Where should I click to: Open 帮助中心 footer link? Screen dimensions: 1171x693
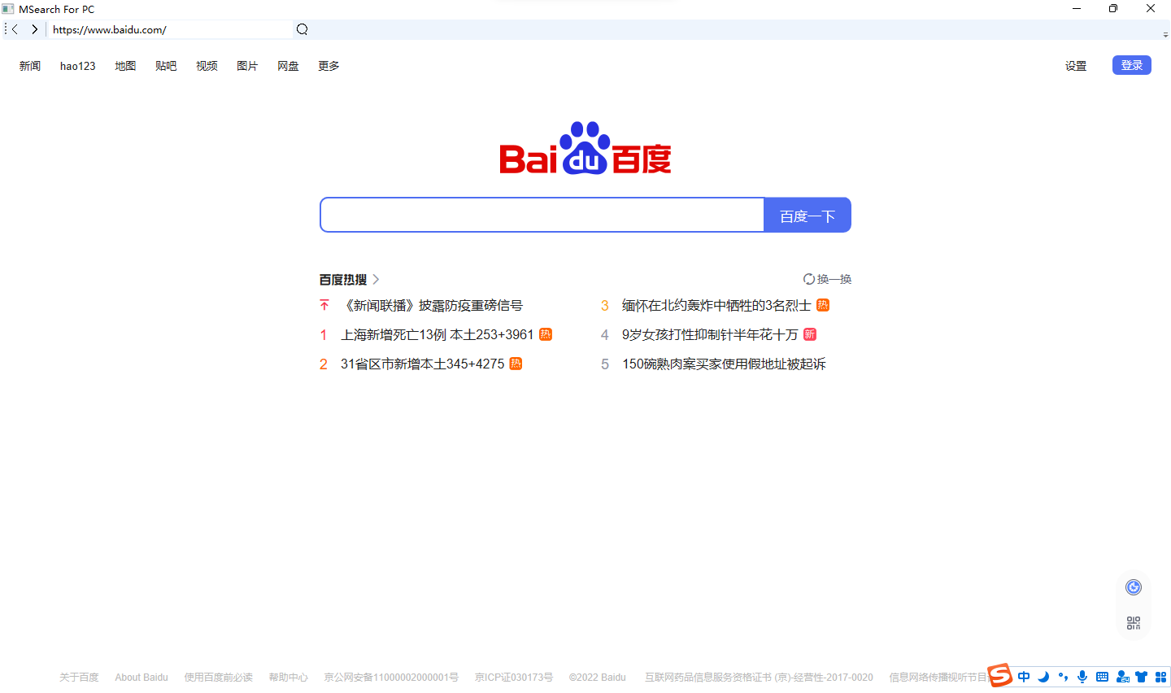289,677
